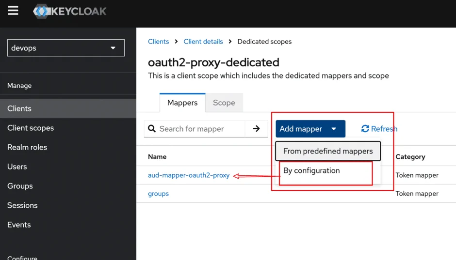Screen dimensions: 456x260
Task: Go to Realm roles sidebar item
Action: [x=27, y=147]
